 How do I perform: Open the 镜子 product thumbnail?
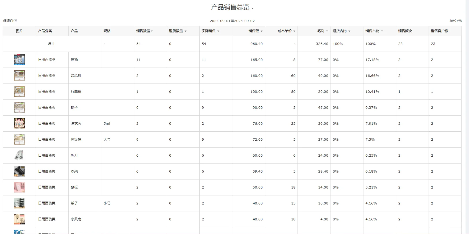coord(19,107)
